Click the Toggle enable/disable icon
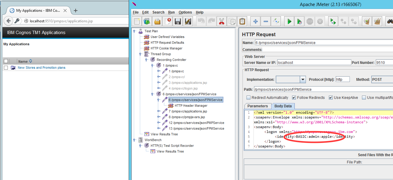 point(276,21)
